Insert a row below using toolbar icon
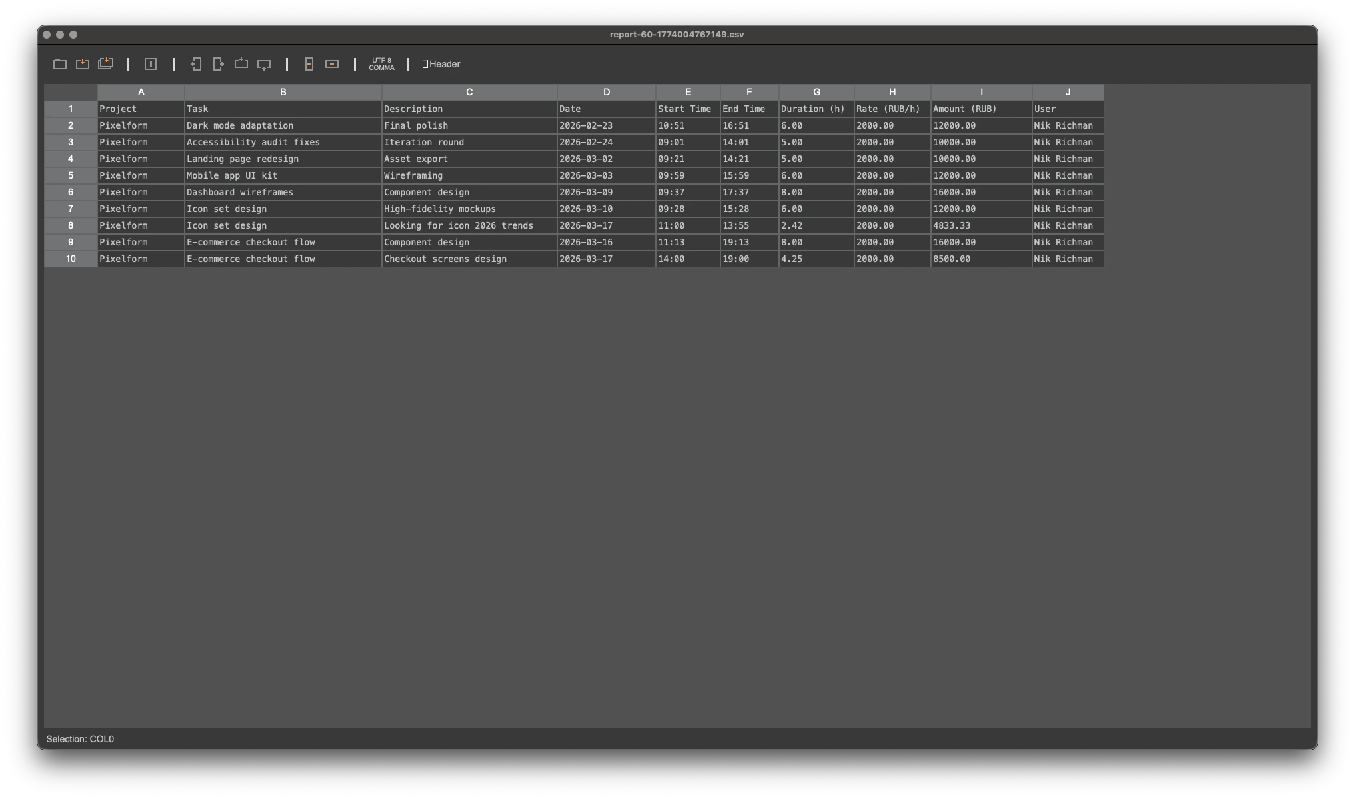Screen dimensions: 1355x799 point(264,63)
